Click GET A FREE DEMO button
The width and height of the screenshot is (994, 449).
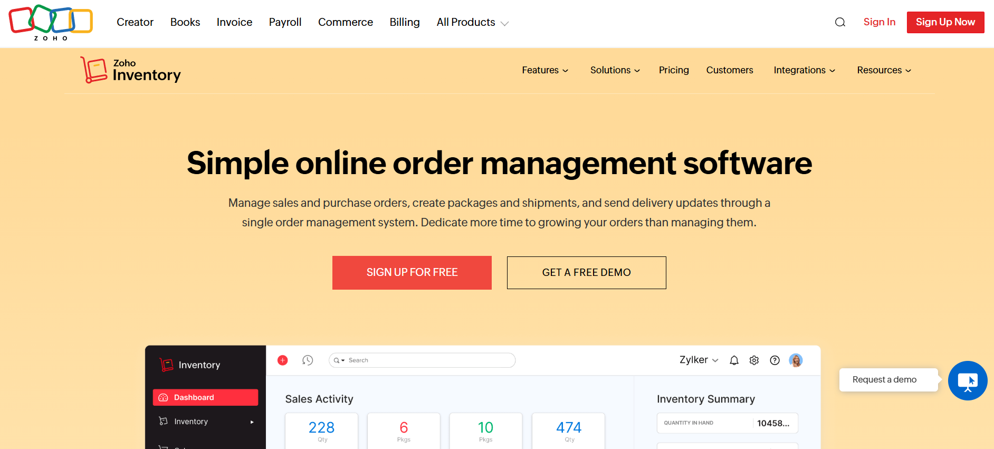coord(587,273)
